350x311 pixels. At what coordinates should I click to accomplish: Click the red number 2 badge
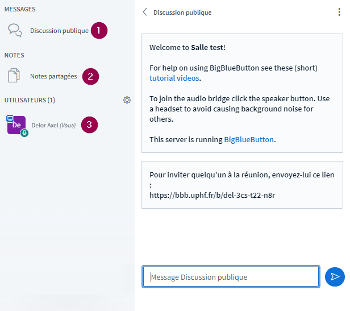90,76
